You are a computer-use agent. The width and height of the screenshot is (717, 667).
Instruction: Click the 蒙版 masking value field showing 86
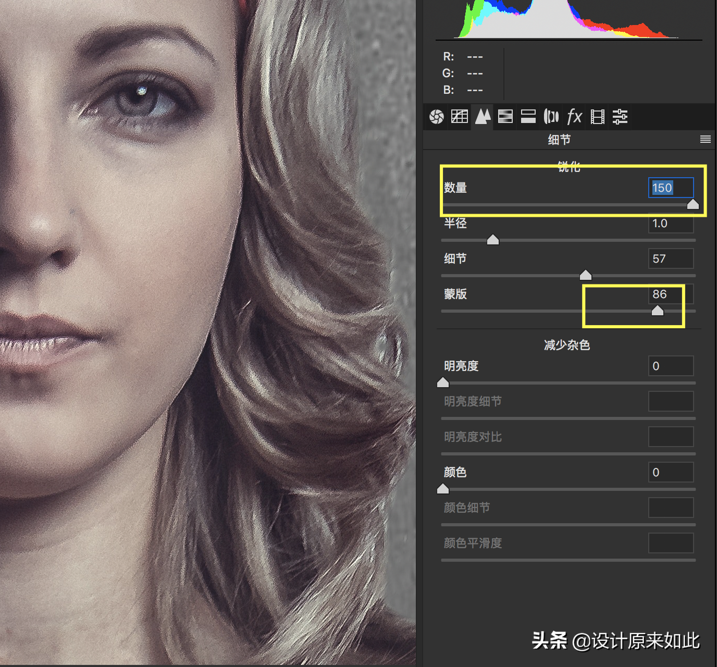click(x=671, y=294)
